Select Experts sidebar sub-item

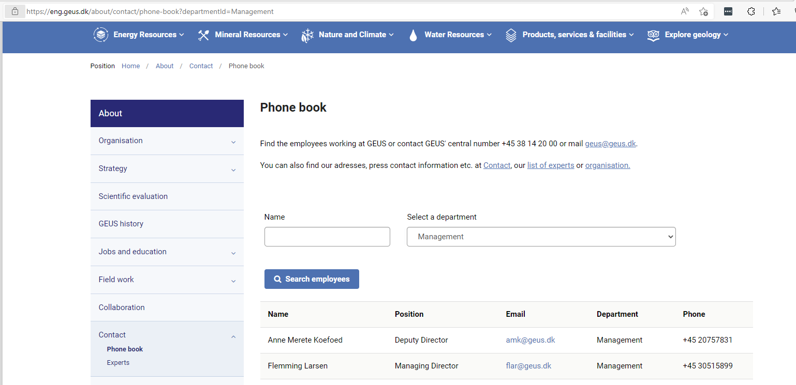click(x=118, y=363)
